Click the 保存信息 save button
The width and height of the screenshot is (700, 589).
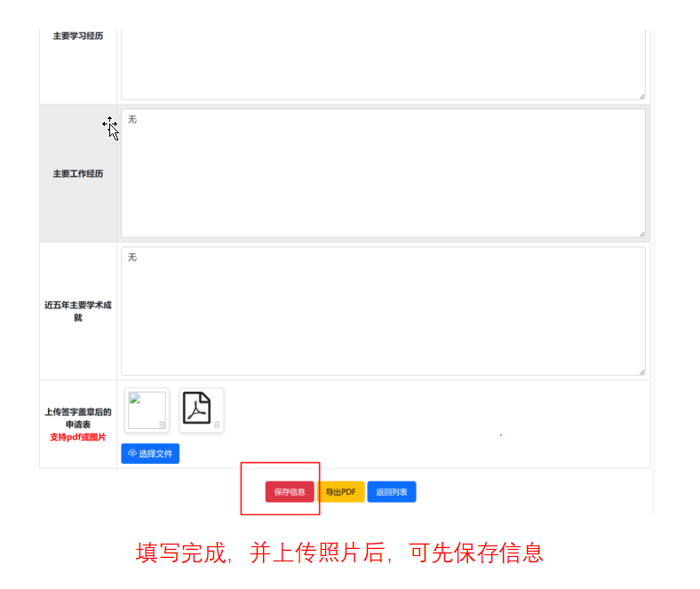[290, 491]
